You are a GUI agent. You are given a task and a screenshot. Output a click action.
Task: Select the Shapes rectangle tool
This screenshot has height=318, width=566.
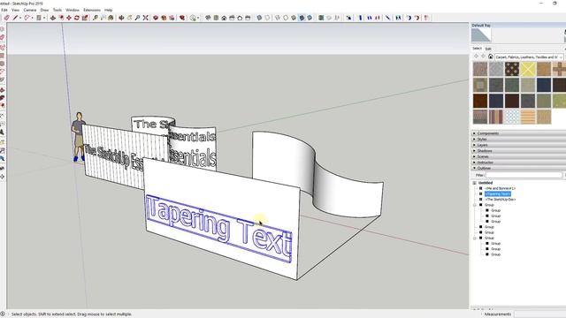pyautogui.click(x=39, y=18)
